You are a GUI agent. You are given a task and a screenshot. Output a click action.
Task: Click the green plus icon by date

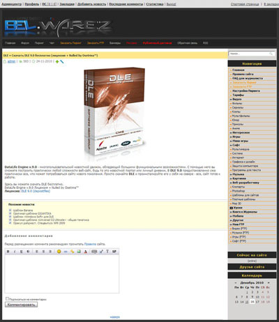coord(57,61)
